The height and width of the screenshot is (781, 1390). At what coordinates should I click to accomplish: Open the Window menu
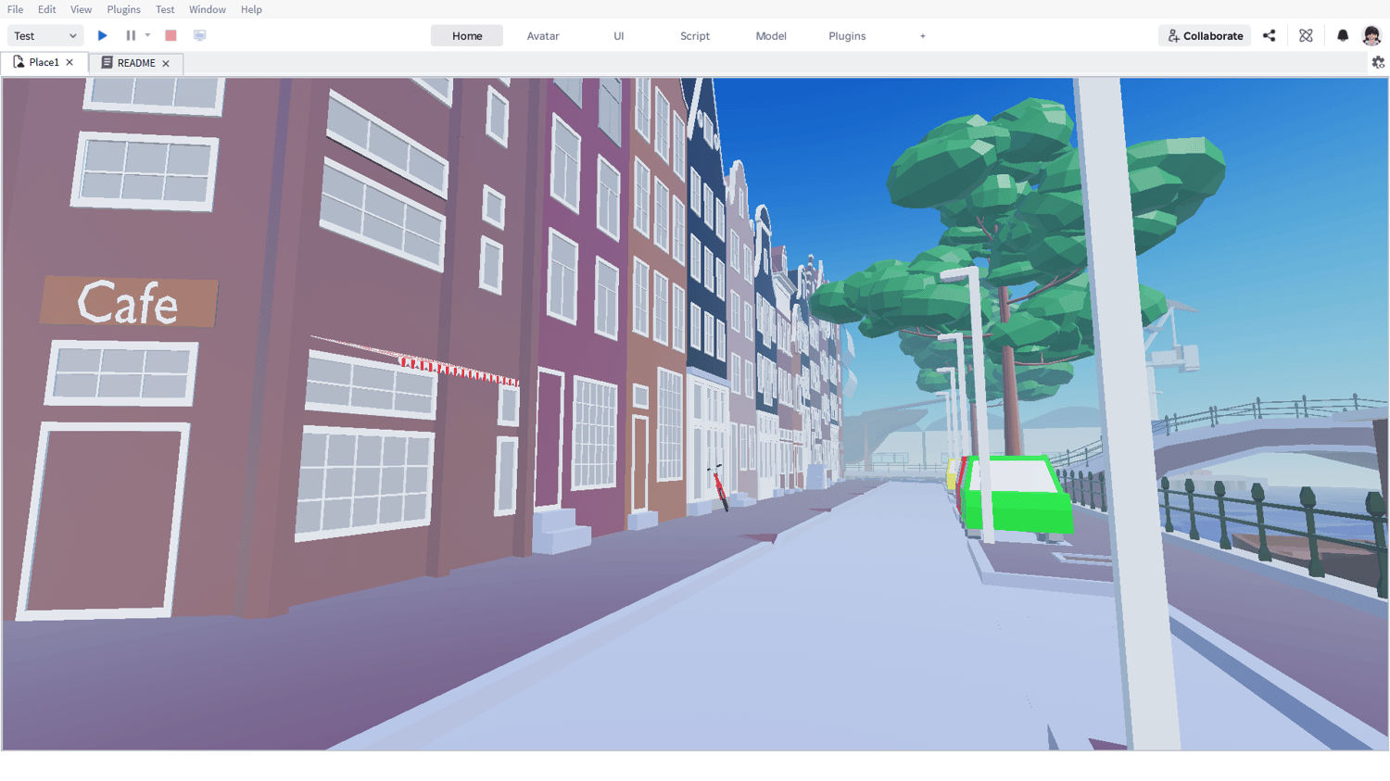coord(208,9)
